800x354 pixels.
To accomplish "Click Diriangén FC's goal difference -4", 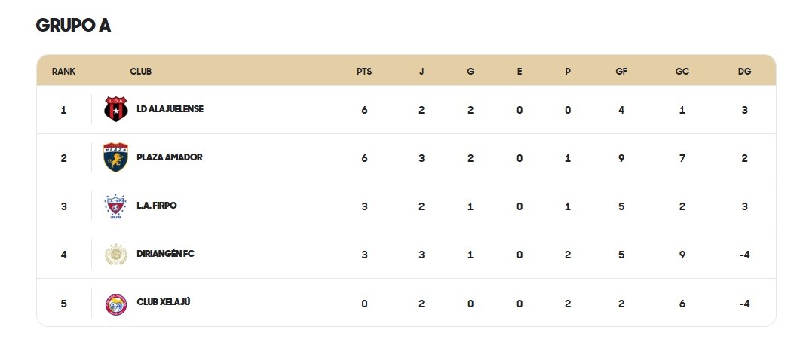I will [x=744, y=255].
